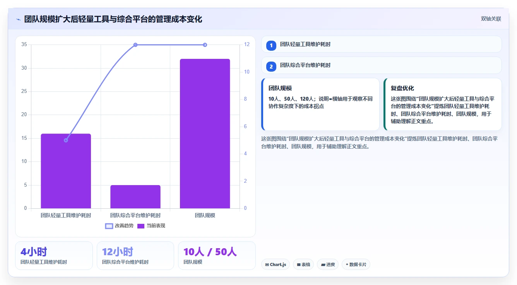Toggle the 当前表现 legend item

[151, 226]
